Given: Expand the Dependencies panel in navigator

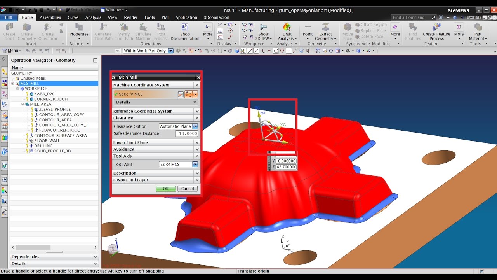Looking at the screenshot, I should pyautogui.click(x=54, y=257).
